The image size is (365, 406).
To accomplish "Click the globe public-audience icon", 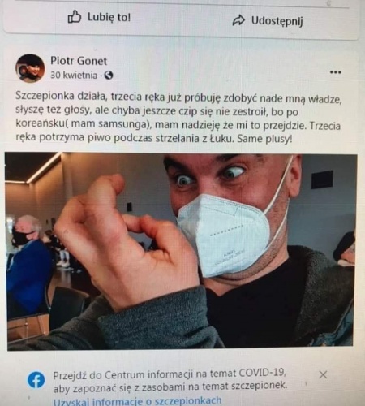I will (109, 76).
